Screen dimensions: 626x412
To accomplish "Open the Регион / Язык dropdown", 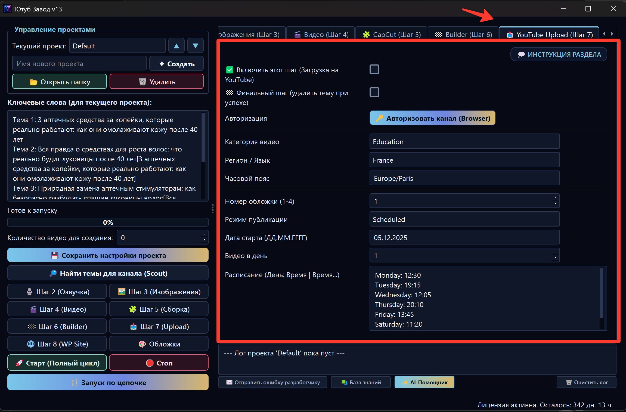I will [464, 160].
